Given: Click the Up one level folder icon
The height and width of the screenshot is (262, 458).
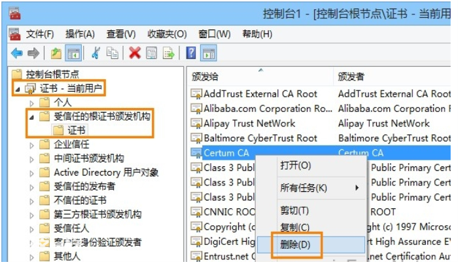Looking at the screenshot, I should [x=56, y=53].
